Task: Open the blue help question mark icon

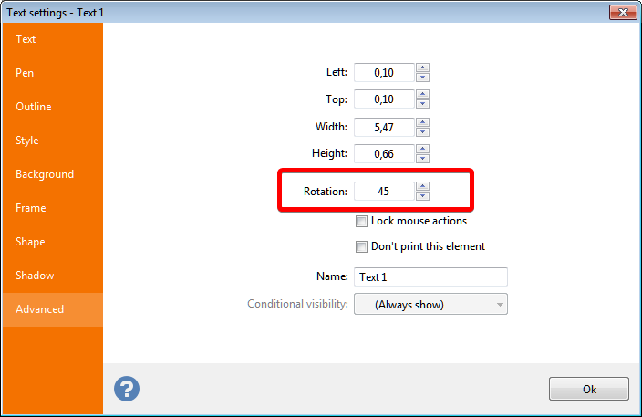Action: coord(127,389)
